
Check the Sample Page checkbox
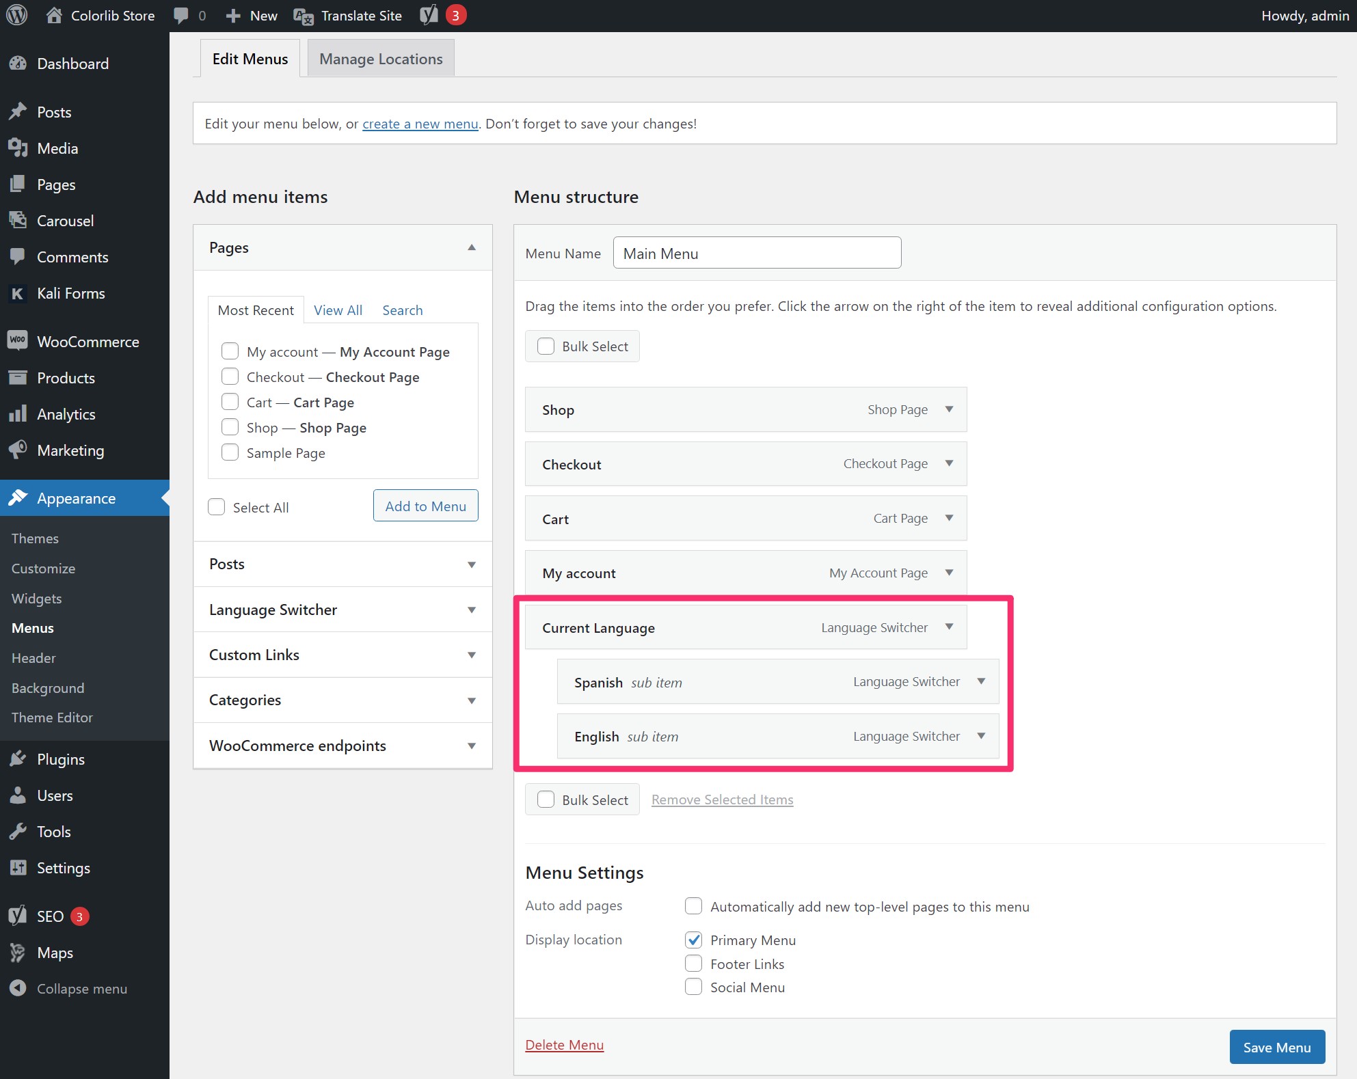tap(230, 452)
